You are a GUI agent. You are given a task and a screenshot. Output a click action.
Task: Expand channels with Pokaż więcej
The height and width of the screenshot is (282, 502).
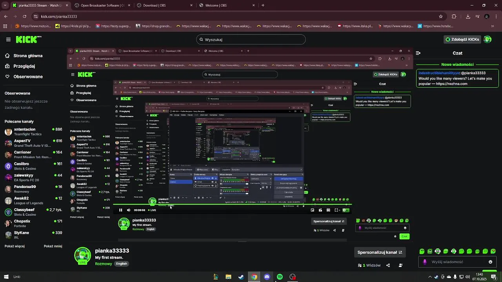pos(15,246)
